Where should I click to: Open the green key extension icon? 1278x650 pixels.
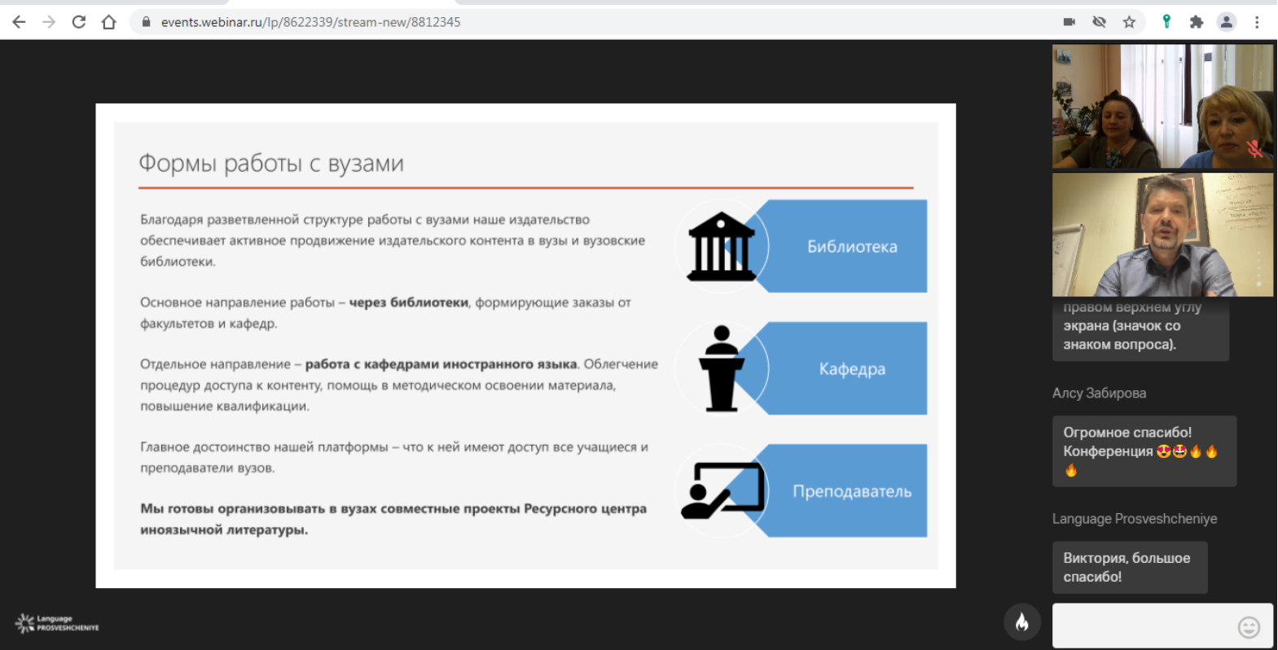[1166, 22]
